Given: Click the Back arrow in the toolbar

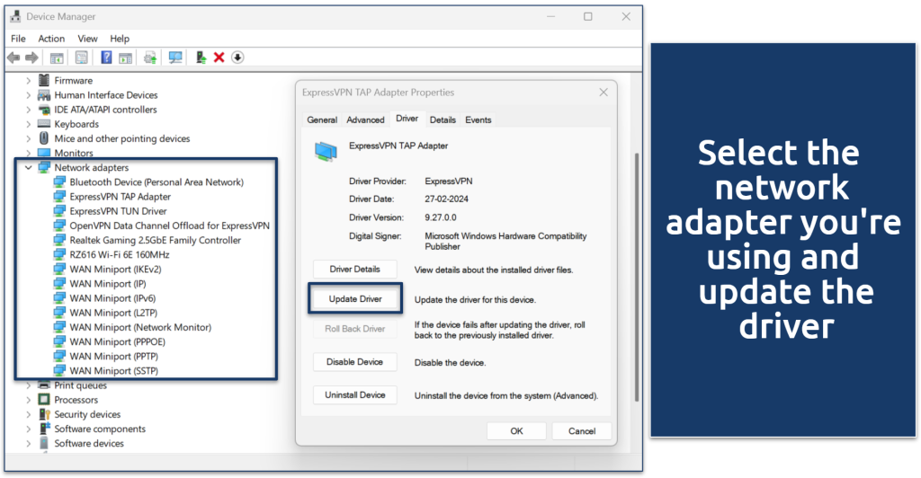Looking at the screenshot, I should (x=13, y=58).
